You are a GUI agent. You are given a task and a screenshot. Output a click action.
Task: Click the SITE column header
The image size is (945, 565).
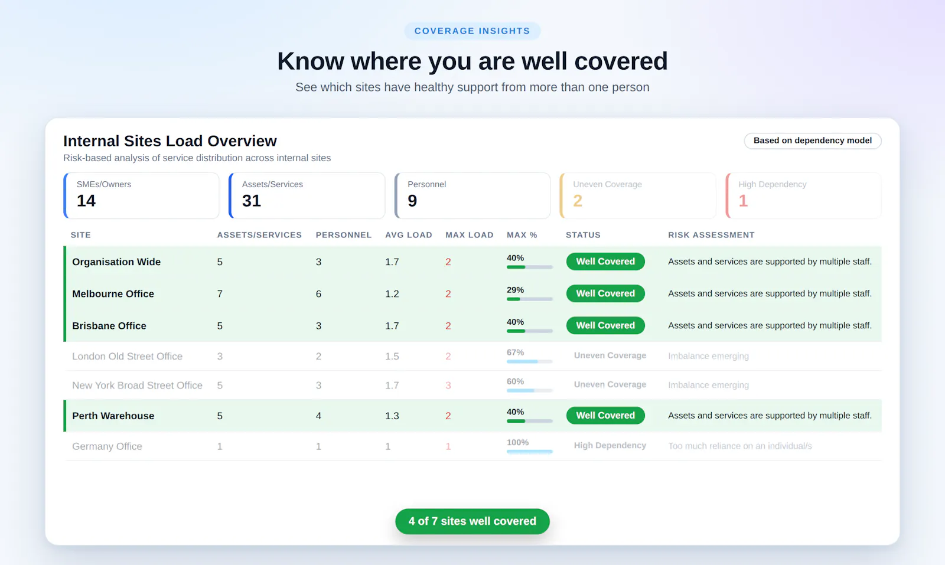[x=81, y=235]
